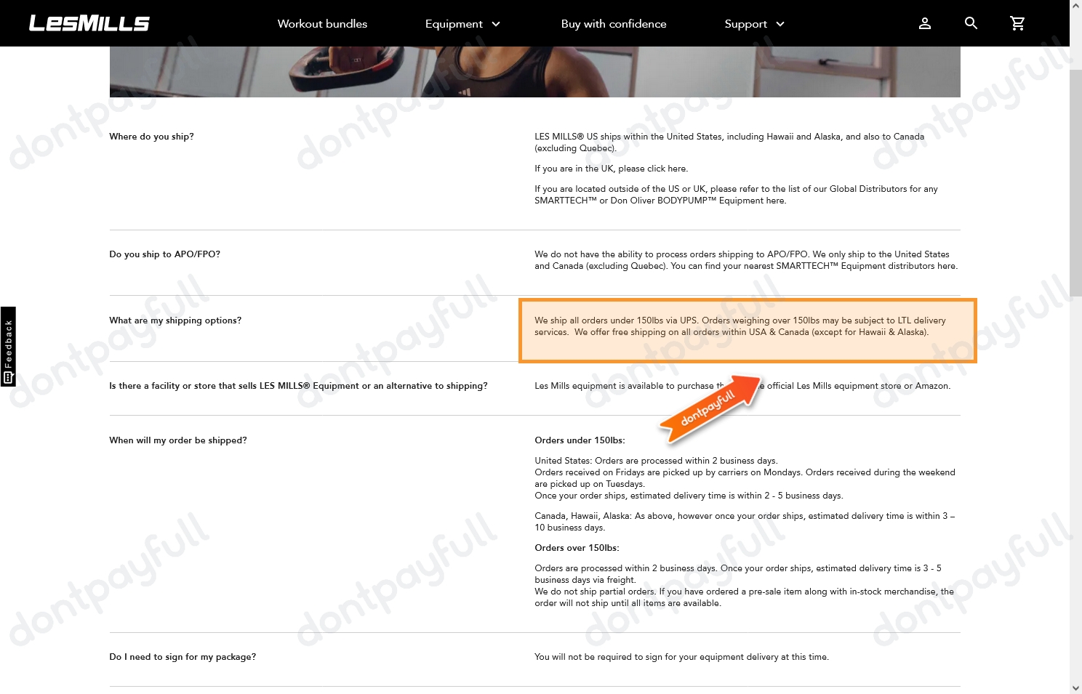The height and width of the screenshot is (694, 1082).
Task: Click the hero workout banner image
Action: click(x=534, y=72)
